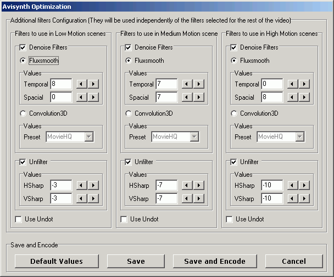334x277 pixels.
Task: Click the Default Values button
Action: pos(57,261)
